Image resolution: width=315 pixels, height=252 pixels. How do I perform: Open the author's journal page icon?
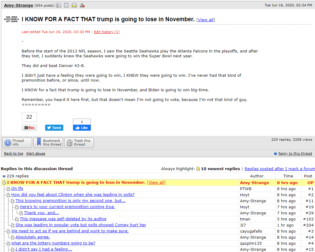(x=66, y=5)
